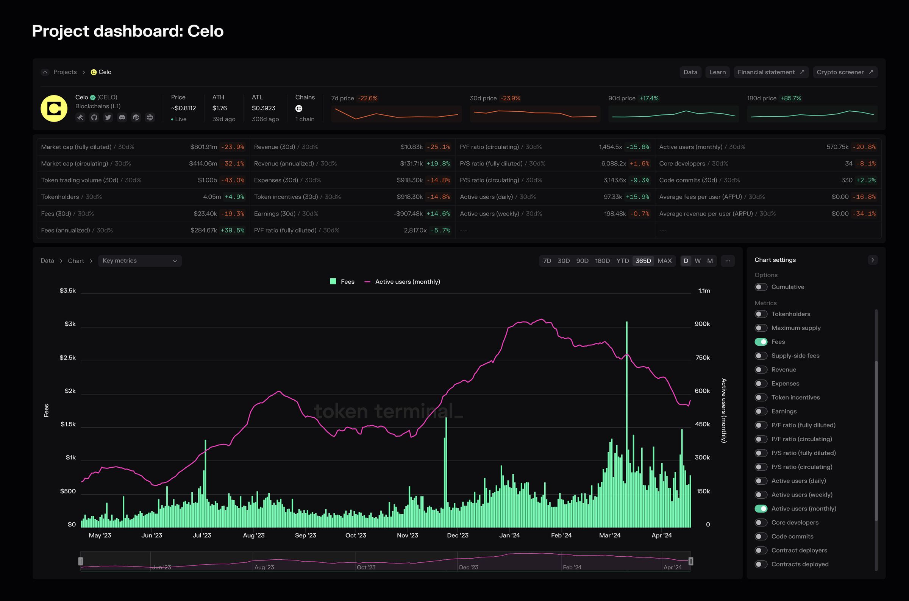Click the CoinGecko chart icon
The width and height of the screenshot is (909, 601).
click(x=136, y=117)
